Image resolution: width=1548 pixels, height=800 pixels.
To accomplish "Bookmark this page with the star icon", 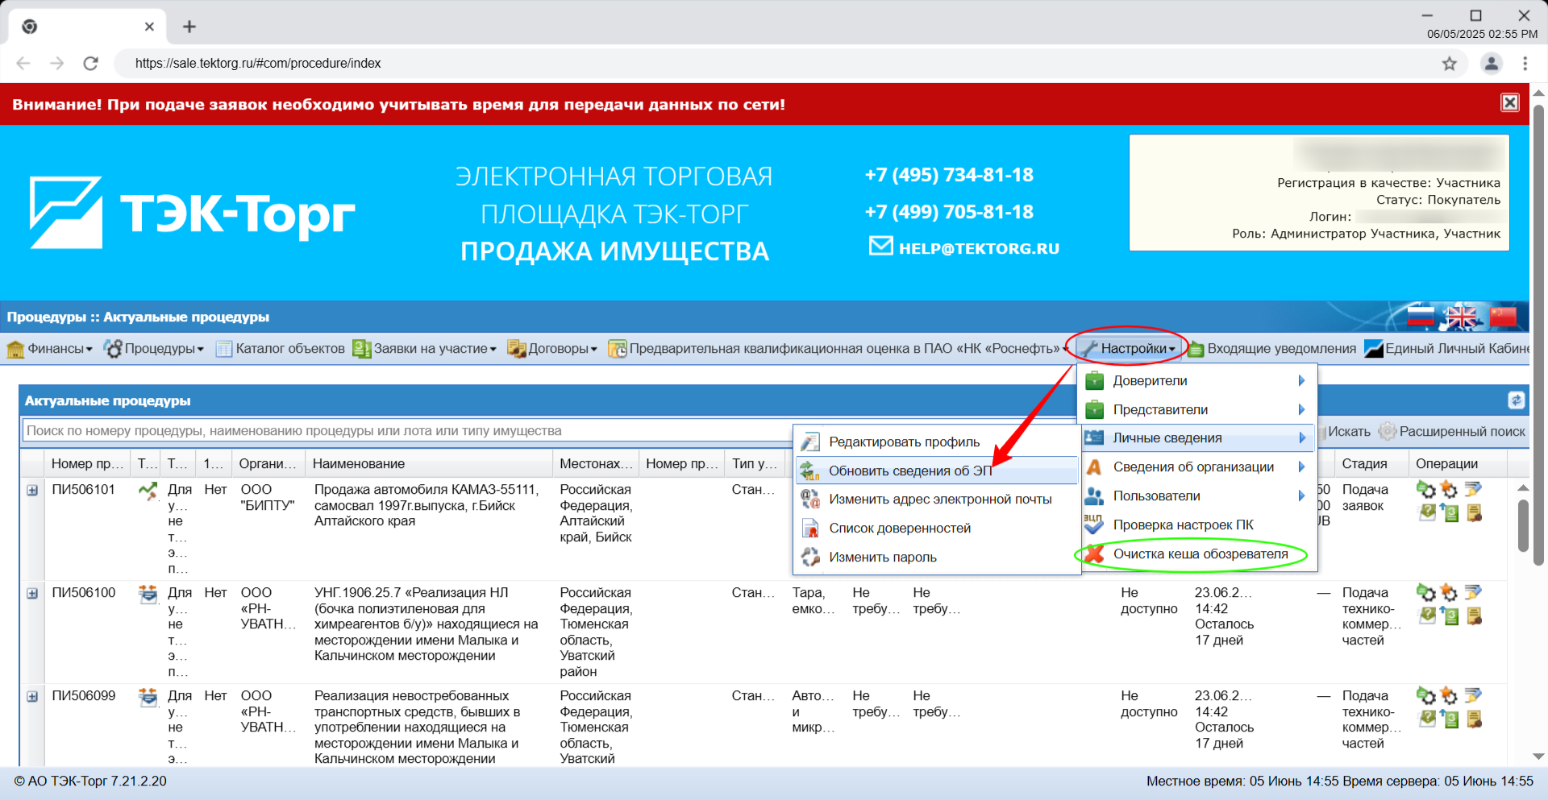I will pyautogui.click(x=1450, y=64).
